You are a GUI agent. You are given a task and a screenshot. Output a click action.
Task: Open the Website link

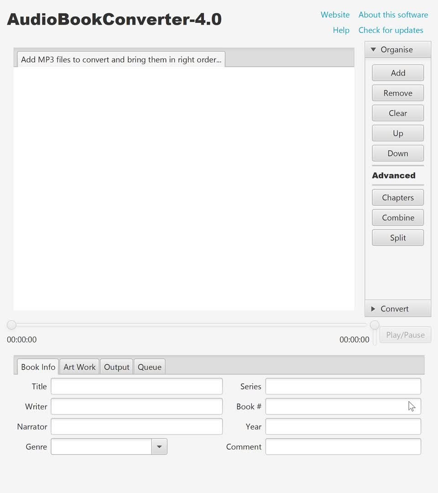point(335,15)
